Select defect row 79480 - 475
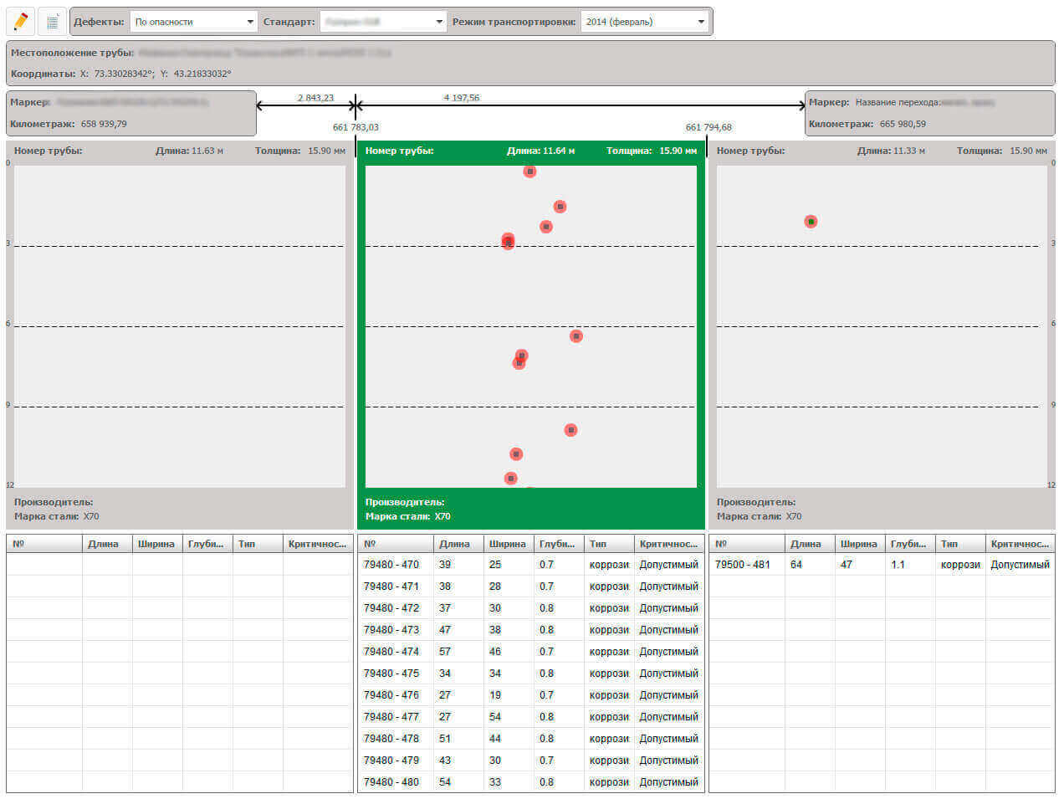Viewport: 1064px width, 799px height. click(531, 674)
